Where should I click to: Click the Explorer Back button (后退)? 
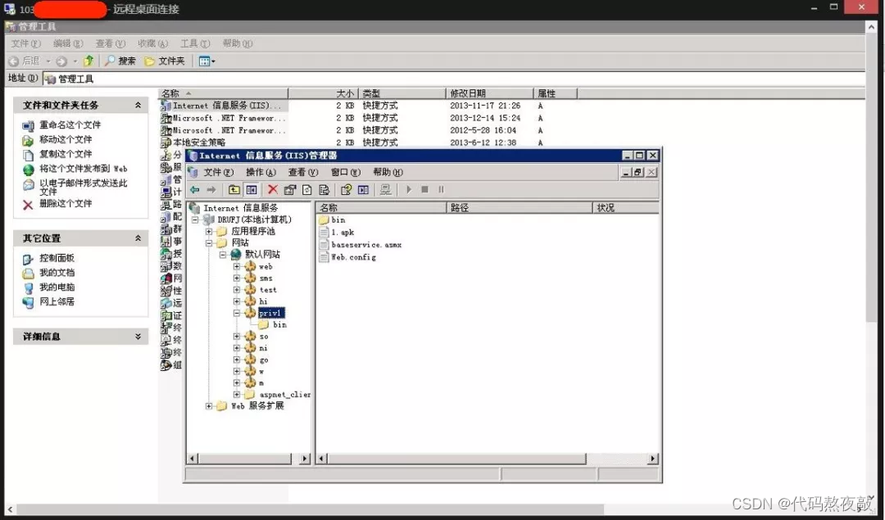25,61
